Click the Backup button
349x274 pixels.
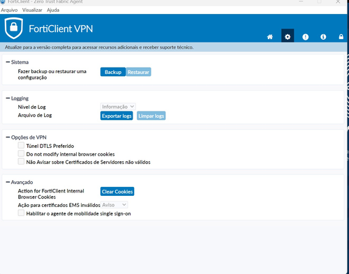tap(113, 72)
